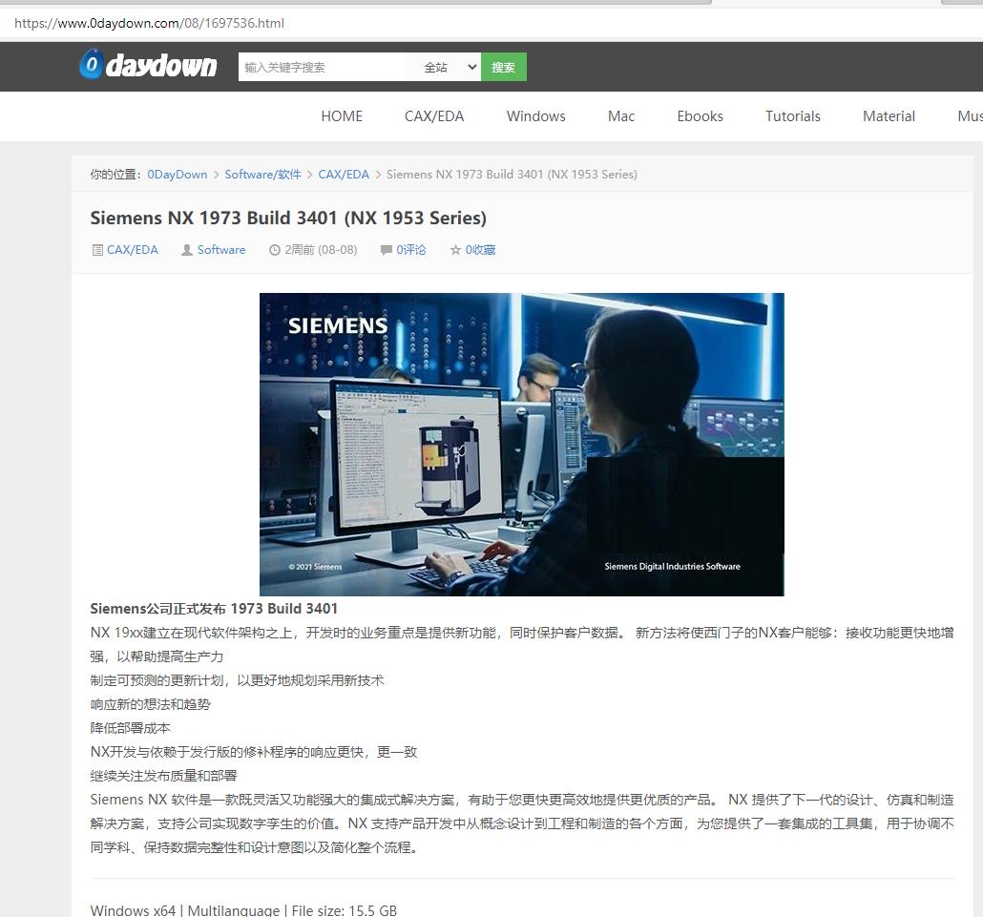Open the Windows navigation menu
Image resolution: width=983 pixels, height=917 pixels.
click(536, 116)
